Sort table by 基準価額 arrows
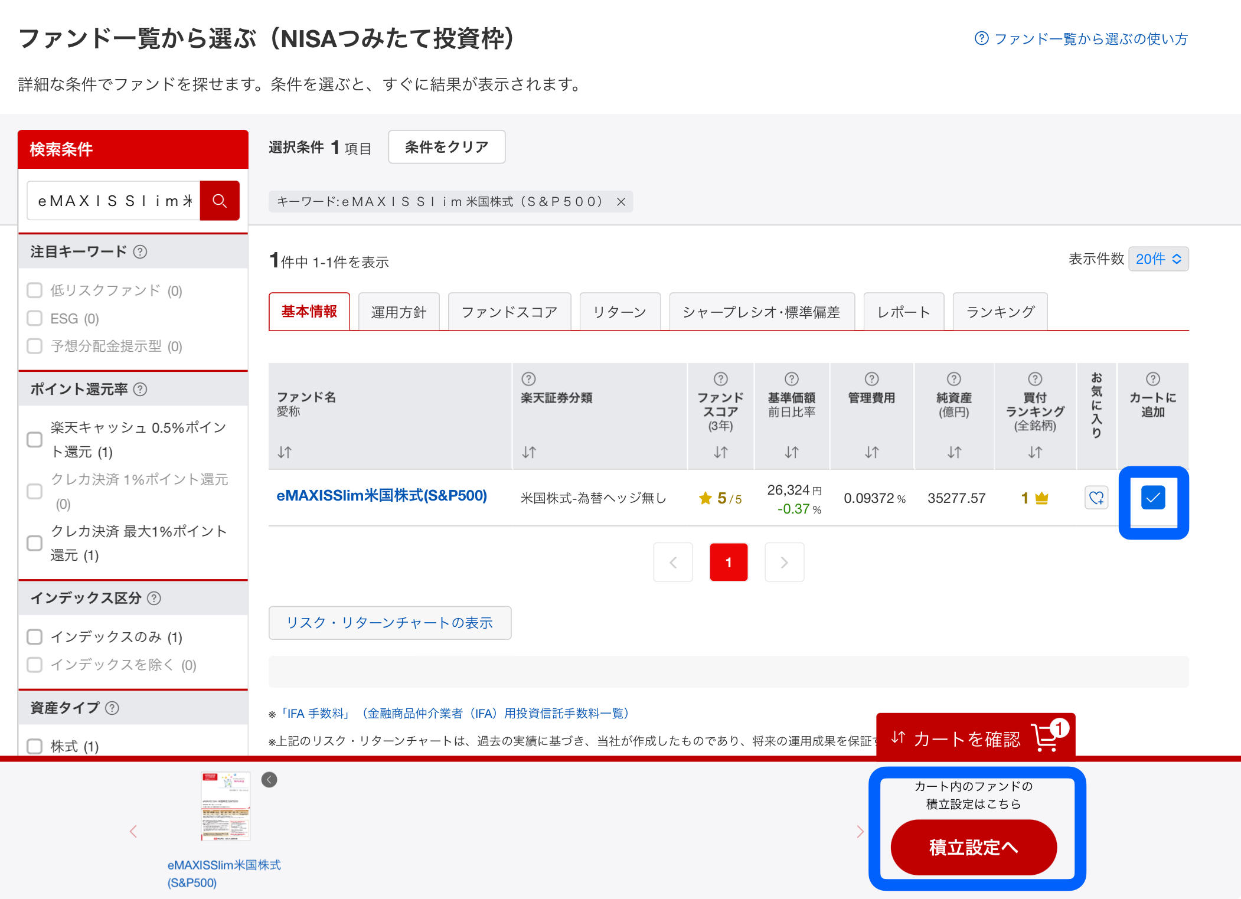The height and width of the screenshot is (899, 1241). point(792,453)
